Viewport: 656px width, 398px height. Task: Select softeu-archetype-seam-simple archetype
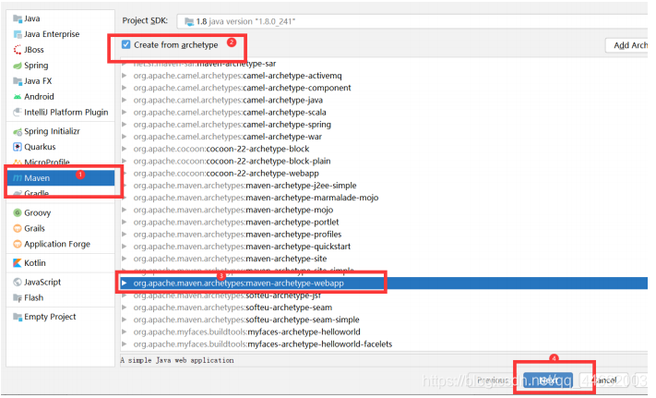click(246, 320)
